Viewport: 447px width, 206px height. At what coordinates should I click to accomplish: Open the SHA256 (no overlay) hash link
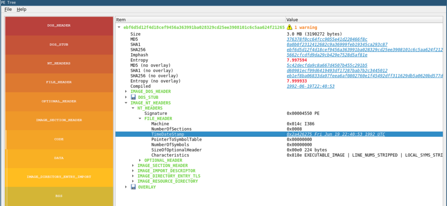pyautogui.click(x=365, y=76)
